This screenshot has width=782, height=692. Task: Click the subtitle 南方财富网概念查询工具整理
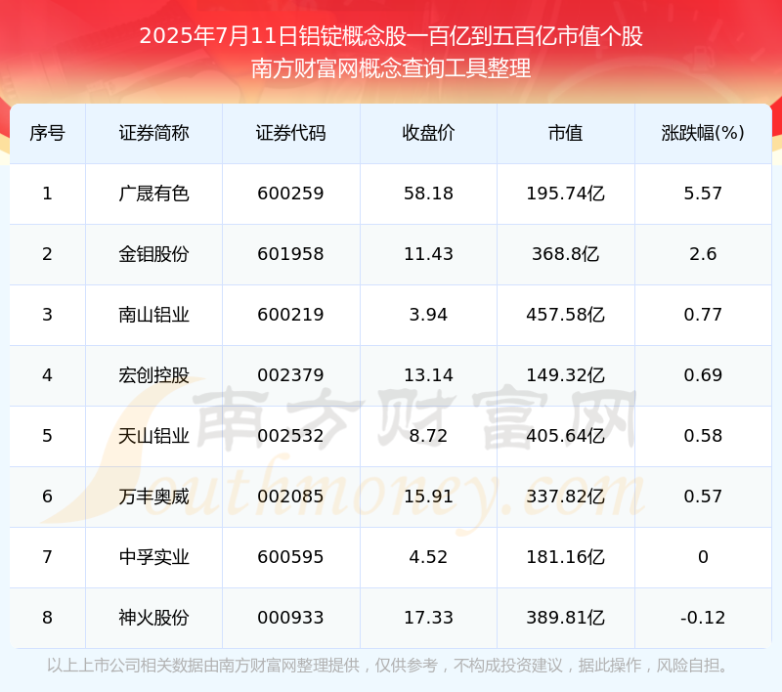(x=391, y=68)
